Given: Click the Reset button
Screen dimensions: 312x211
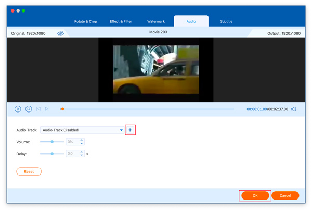Looking at the screenshot, I should pyautogui.click(x=29, y=171).
